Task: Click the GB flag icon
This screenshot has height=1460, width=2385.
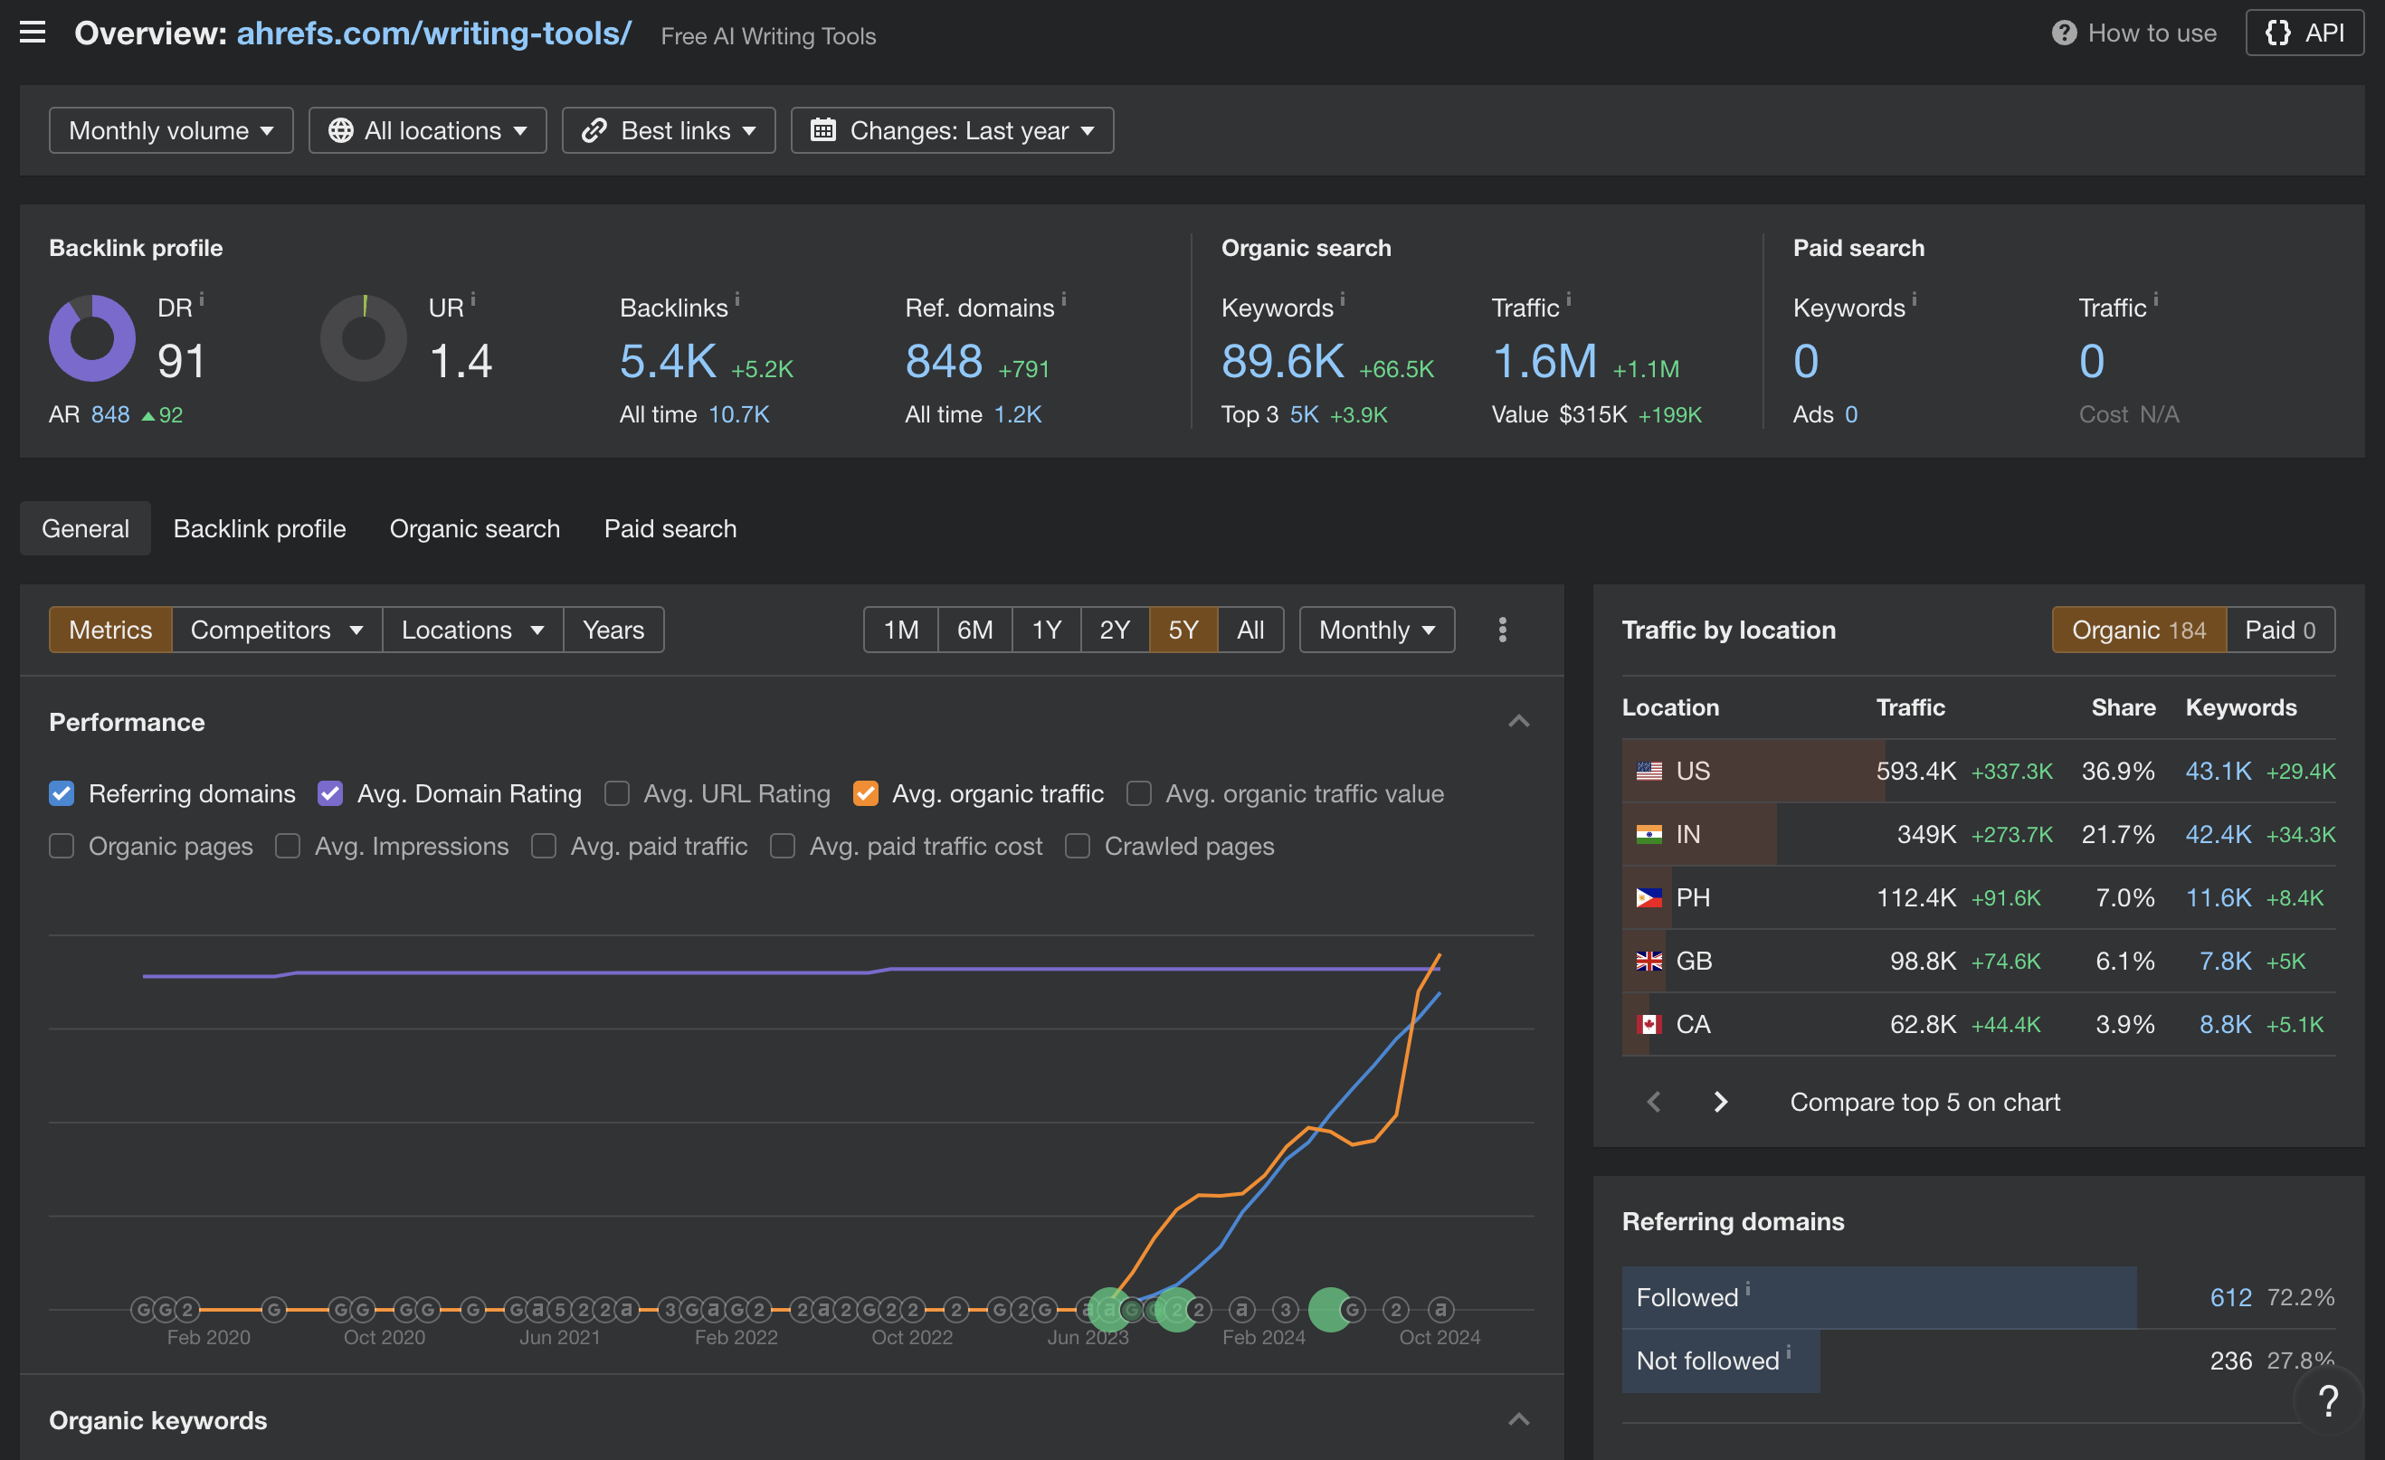Action: (1649, 961)
